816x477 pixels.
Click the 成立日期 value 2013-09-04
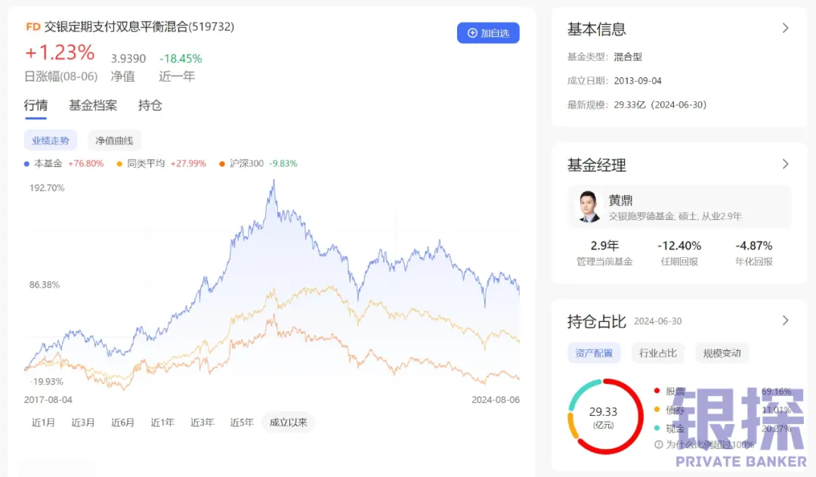coord(638,81)
